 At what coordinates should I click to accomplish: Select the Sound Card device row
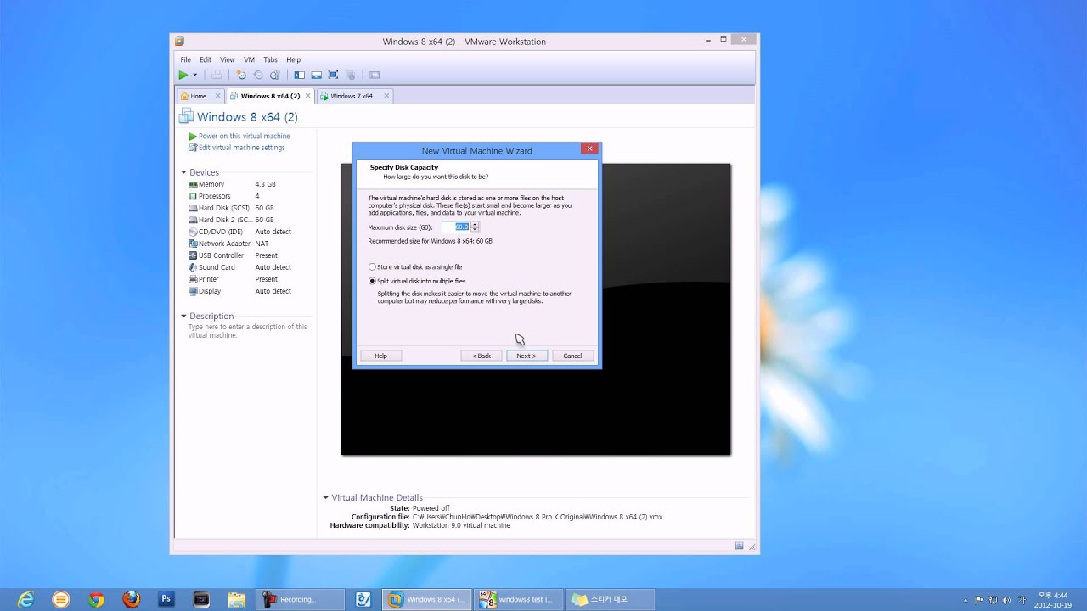click(246, 267)
